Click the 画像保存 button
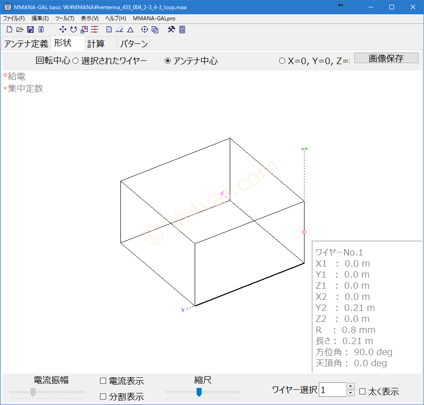The height and width of the screenshot is (405, 424). click(386, 58)
